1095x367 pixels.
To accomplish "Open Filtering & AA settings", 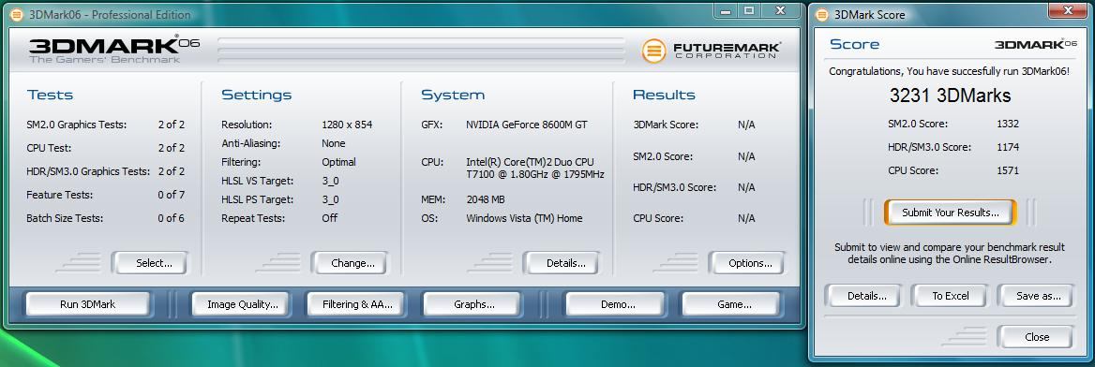I will (357, 304).
